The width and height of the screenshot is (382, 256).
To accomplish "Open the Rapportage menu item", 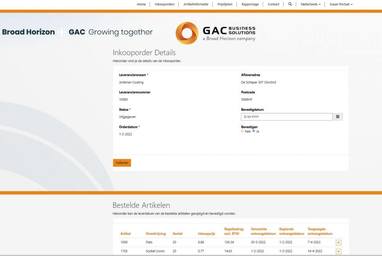I will click(250, 4).
